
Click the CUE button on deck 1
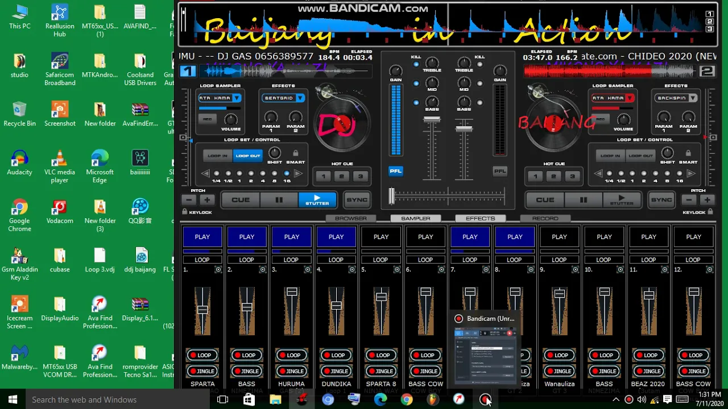click(x=240, y=200)
